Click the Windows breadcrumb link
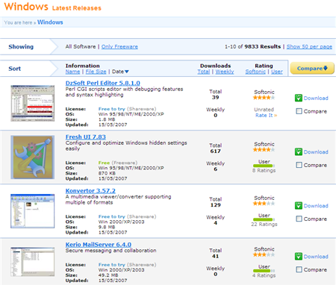Image resolution: width=336 pixels, height=285 pixels. tap(50, 22)
